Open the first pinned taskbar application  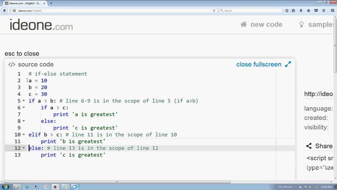(x=17, y=187)
